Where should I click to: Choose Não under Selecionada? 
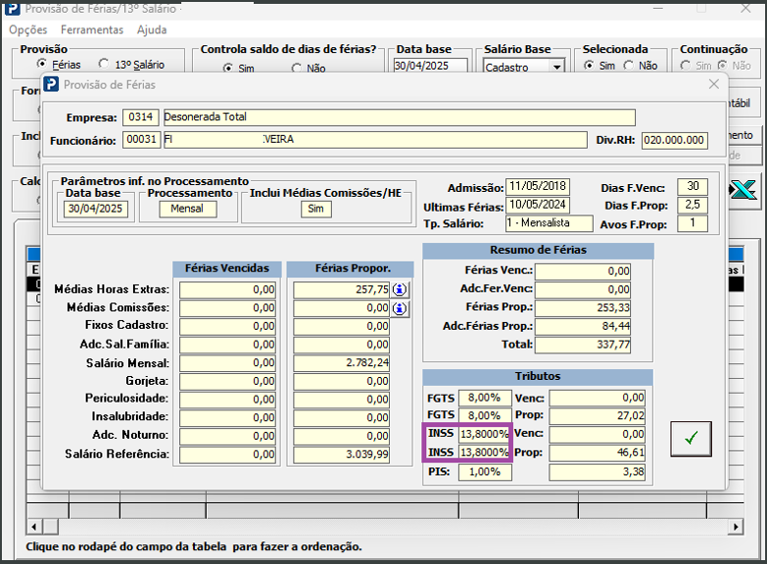(x=631, y=66)
